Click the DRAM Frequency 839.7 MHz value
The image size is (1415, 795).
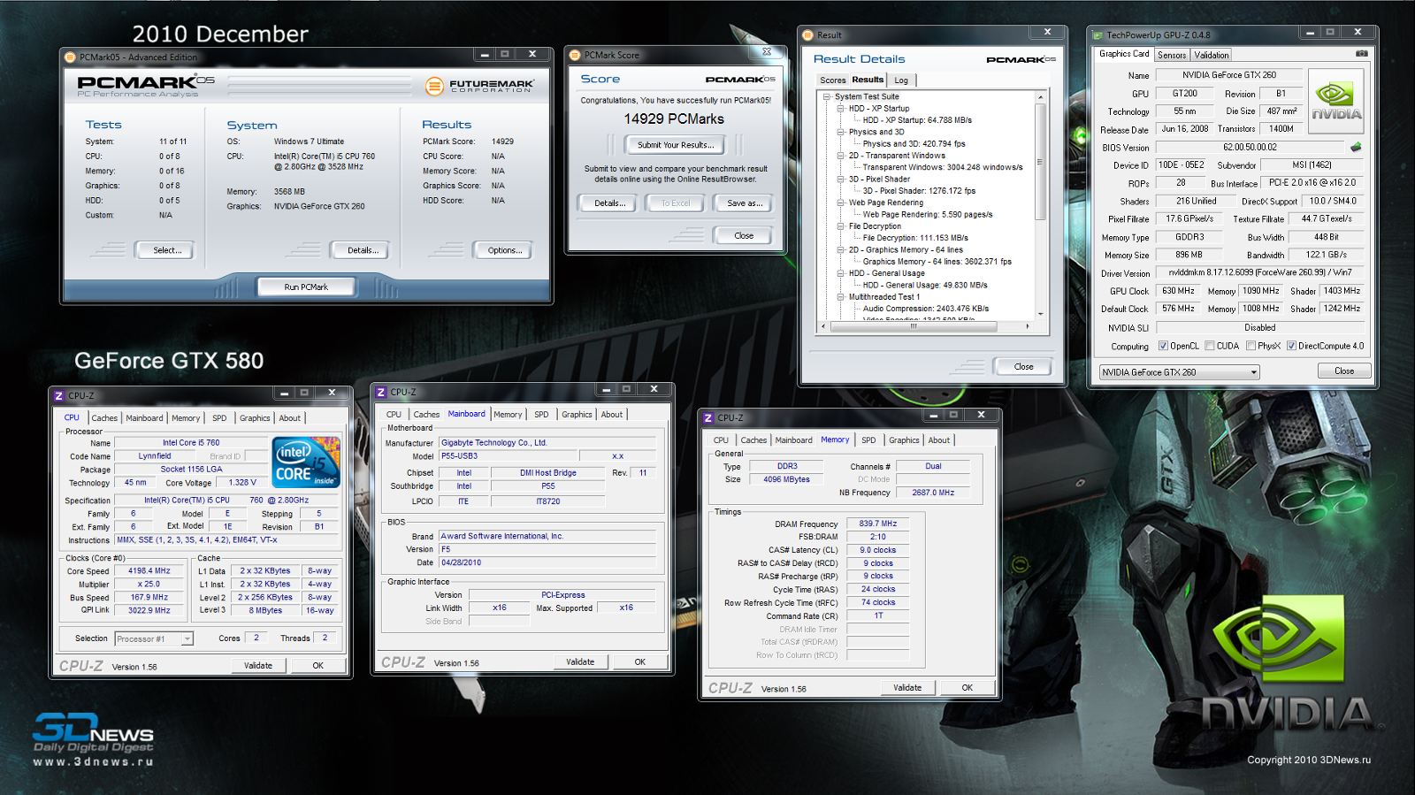tap(877, 524)
